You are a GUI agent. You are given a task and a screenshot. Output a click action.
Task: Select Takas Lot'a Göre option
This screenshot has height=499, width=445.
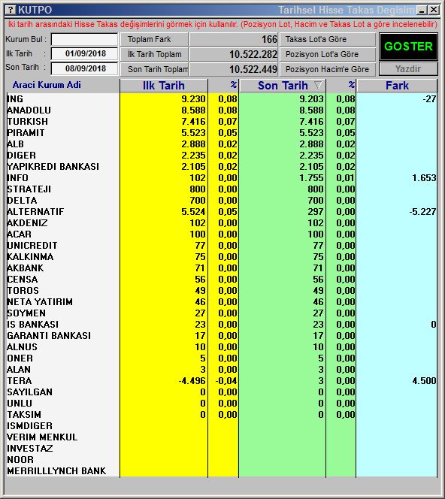tap(328, 40)
